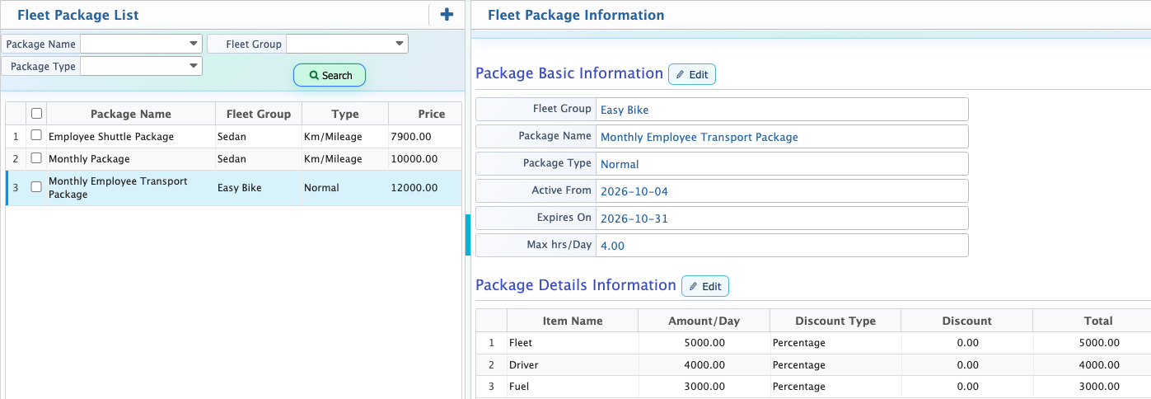Viewport: 1151px width, 399px height.
Task: Sort by Package Name column header
Action: click(x=131, y=114)
